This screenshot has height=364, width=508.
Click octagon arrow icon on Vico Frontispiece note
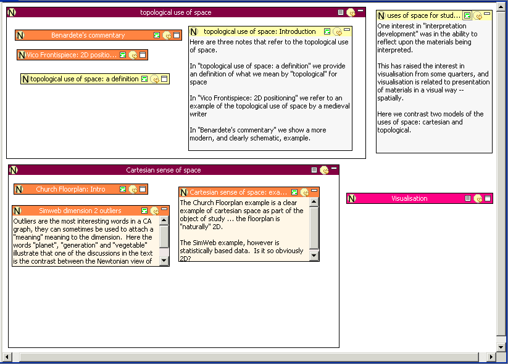133,55
